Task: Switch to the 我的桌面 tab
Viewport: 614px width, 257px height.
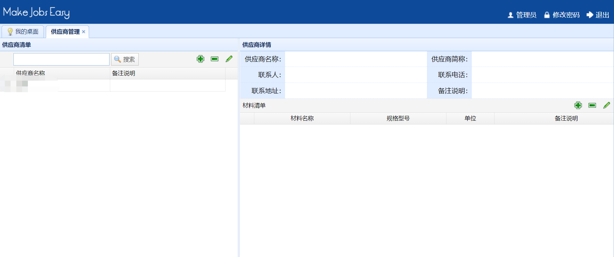Action: [x=27, y=32]
